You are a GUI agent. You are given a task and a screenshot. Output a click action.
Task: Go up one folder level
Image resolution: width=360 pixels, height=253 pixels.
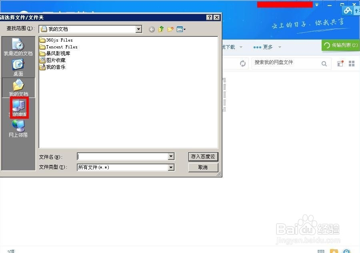(161, 29)
